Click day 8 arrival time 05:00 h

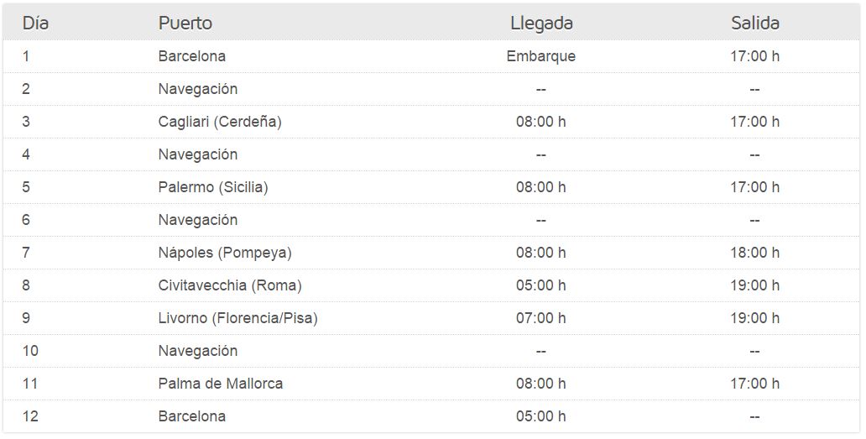tap(541, 285)
